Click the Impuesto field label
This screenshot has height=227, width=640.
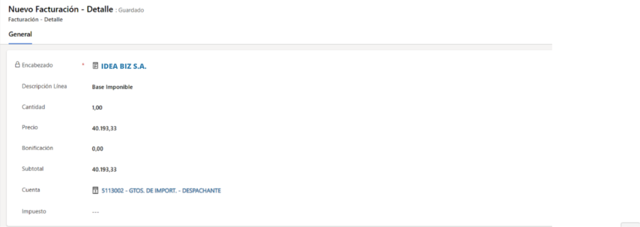pos(34,211)
